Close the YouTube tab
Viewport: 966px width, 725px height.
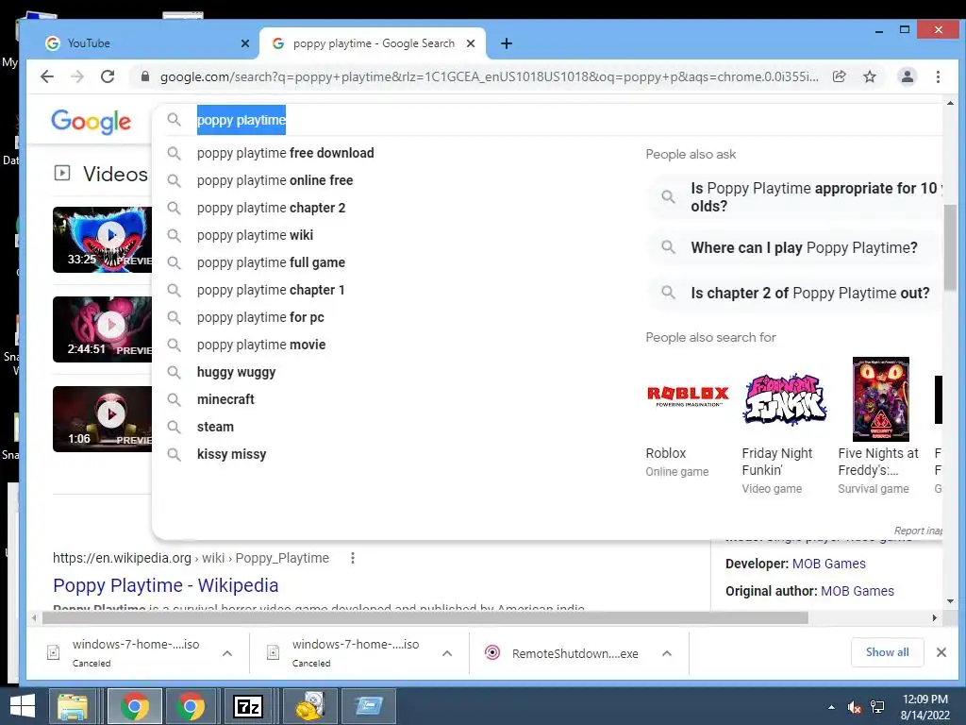tap(244, 43)
